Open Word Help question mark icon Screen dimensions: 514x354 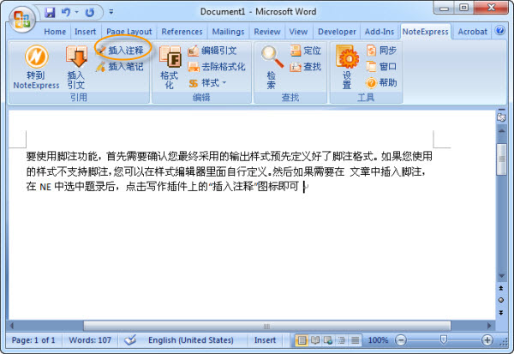[500, 31]
